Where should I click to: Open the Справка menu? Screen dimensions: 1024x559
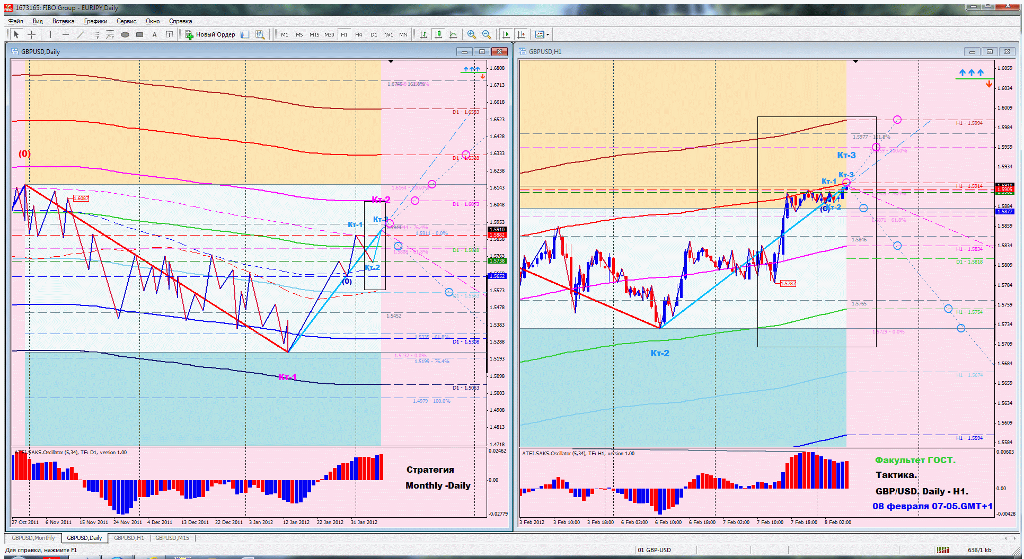click(180, 21)
